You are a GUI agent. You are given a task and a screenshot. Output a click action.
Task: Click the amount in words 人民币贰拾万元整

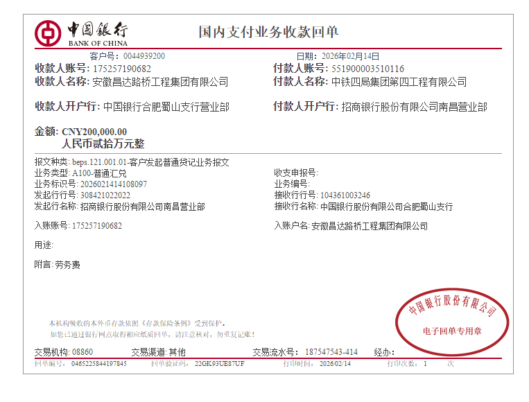tap(103, 144)
